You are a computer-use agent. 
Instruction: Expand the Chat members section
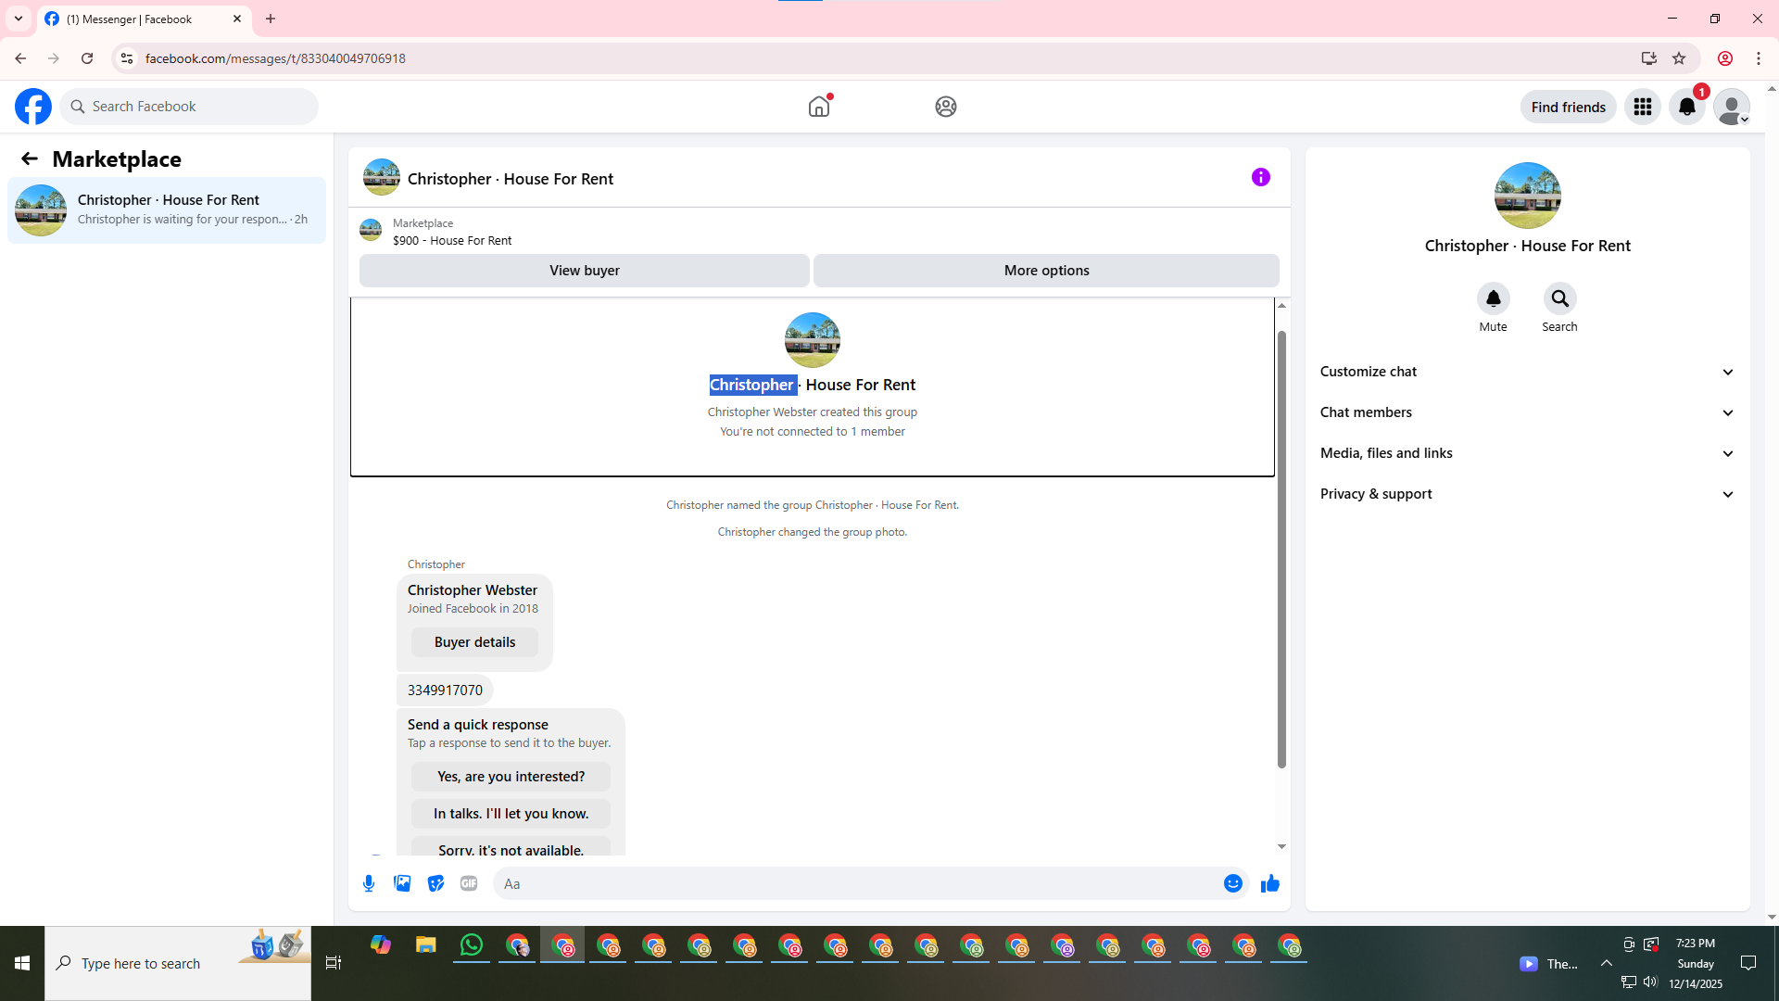pyautogui.click(x=1526, y=412)
